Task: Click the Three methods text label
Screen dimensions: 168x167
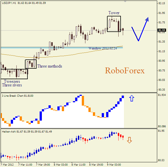Action: point(50,66)
